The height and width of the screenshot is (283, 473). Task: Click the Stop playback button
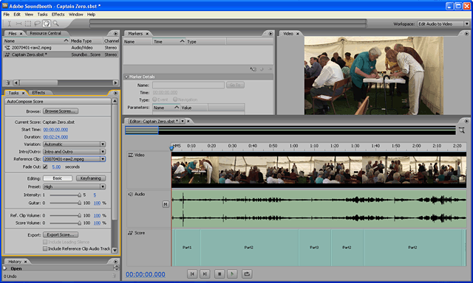[x=220, y=274]
